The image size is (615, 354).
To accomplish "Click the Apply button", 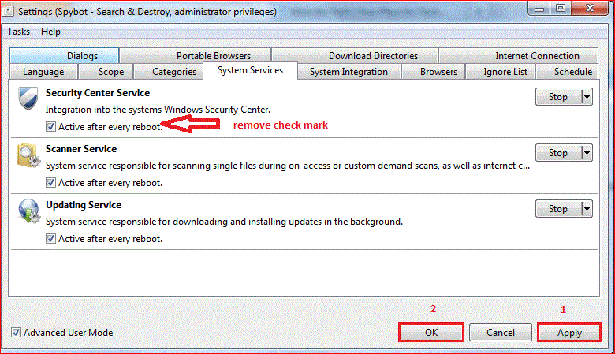I will click(x=569, y=333).
